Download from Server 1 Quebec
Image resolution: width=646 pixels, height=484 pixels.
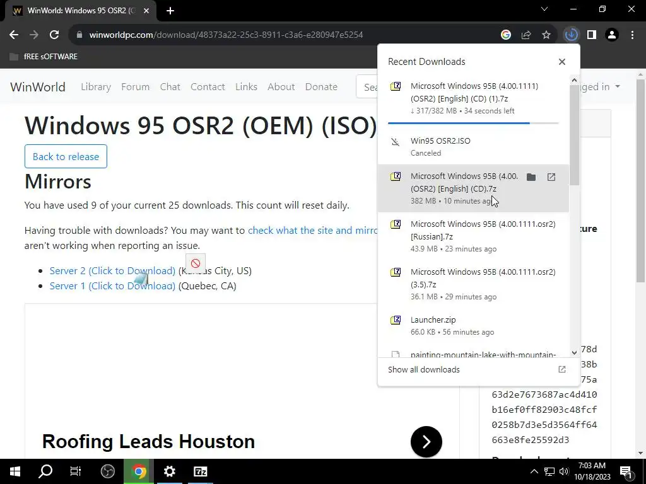coord(112,286)
